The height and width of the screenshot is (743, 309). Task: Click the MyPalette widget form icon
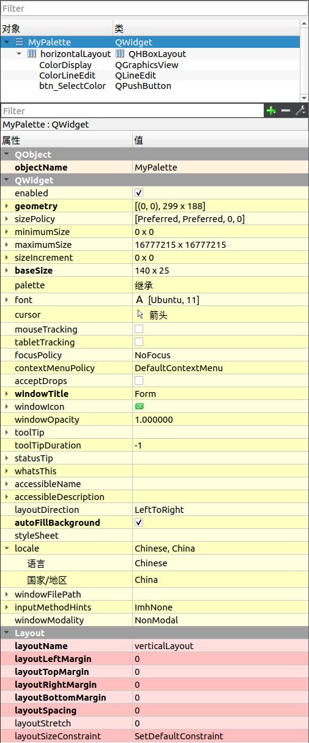coord(20,42)
